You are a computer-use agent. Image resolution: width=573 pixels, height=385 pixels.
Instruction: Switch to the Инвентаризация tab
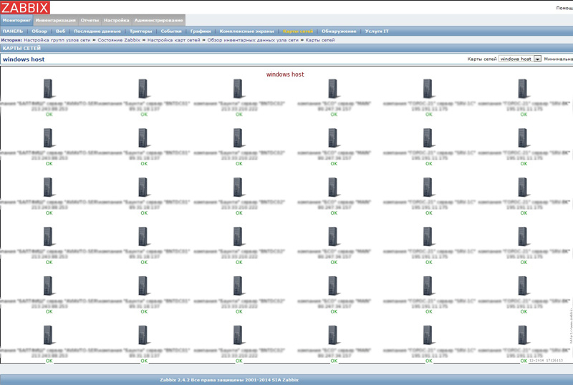click(56, 21)
